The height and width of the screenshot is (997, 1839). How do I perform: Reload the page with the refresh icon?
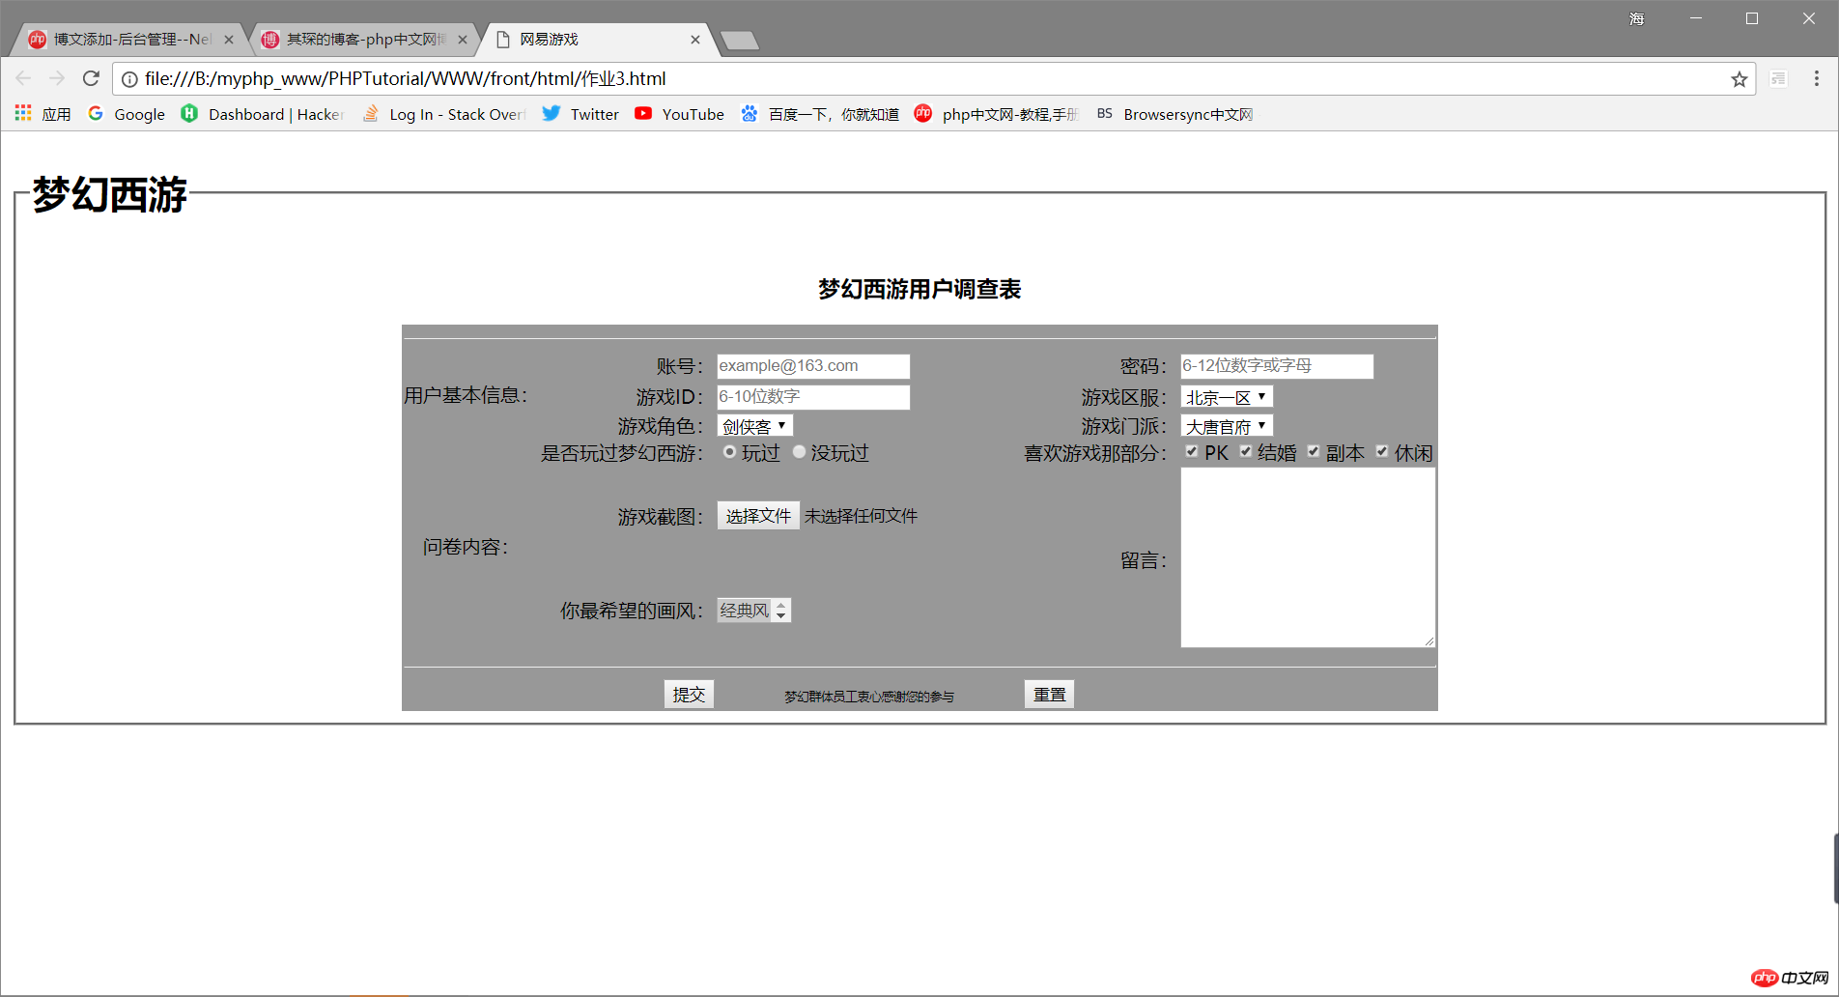click(x=91, y=78)
